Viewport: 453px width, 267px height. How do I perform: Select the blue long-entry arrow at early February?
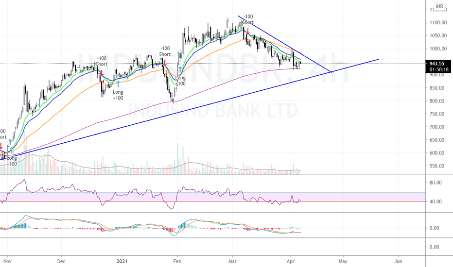(x=180, y=69)
